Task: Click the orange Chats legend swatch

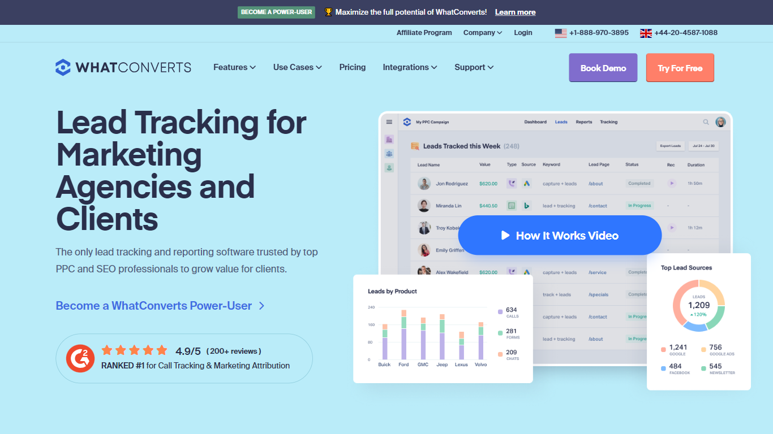Action: [500, 354]
